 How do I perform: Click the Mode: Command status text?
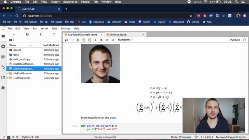point(181,137)
